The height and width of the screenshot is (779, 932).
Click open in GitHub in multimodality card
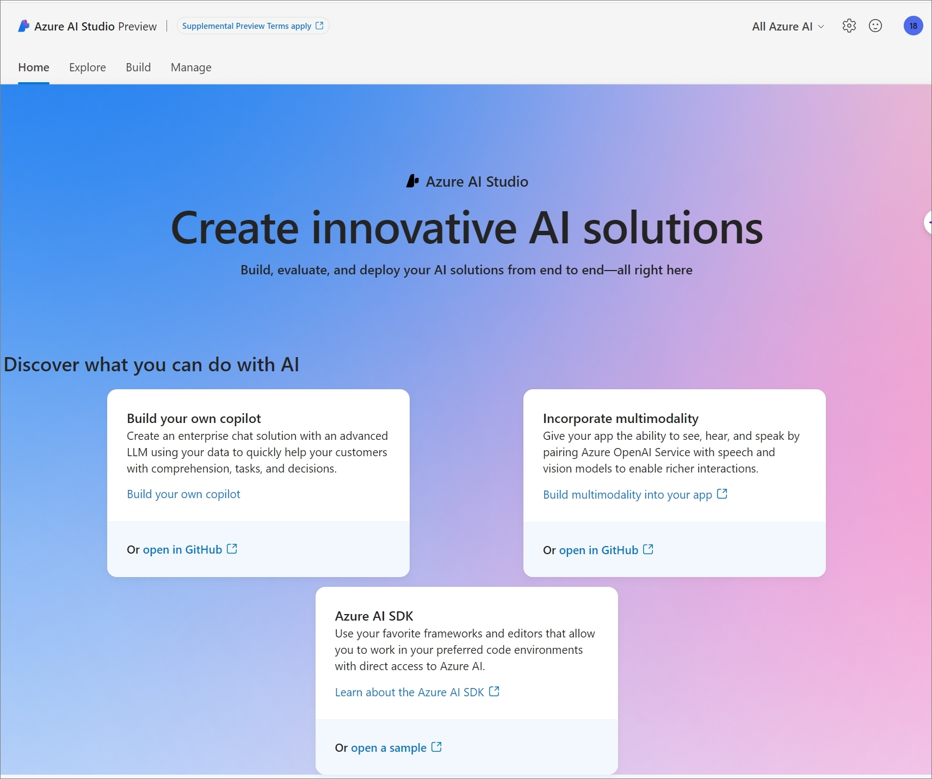pyautogui.click(x=598, y=550)
